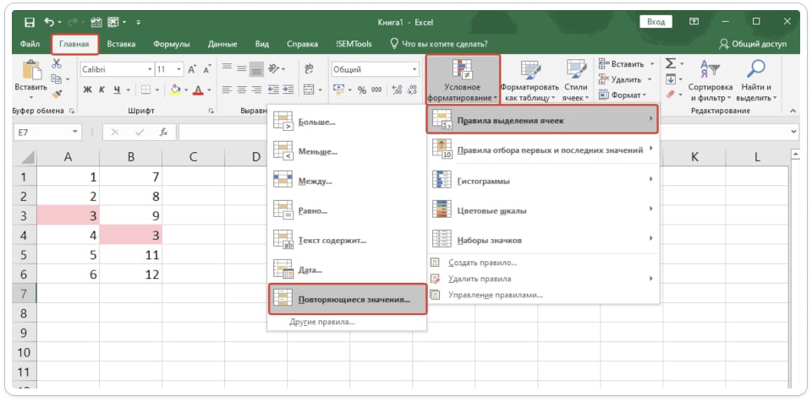812x402 pixels.
Task: Click the Save icon in quick access toolbar
Action: pyautogui.click(x=30, y=21)
